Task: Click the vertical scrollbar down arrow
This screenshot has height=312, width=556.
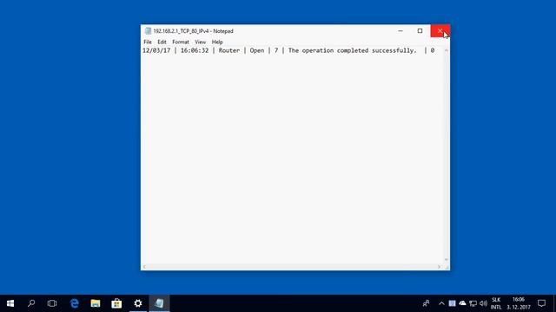Action: click(x=446, y=260)
